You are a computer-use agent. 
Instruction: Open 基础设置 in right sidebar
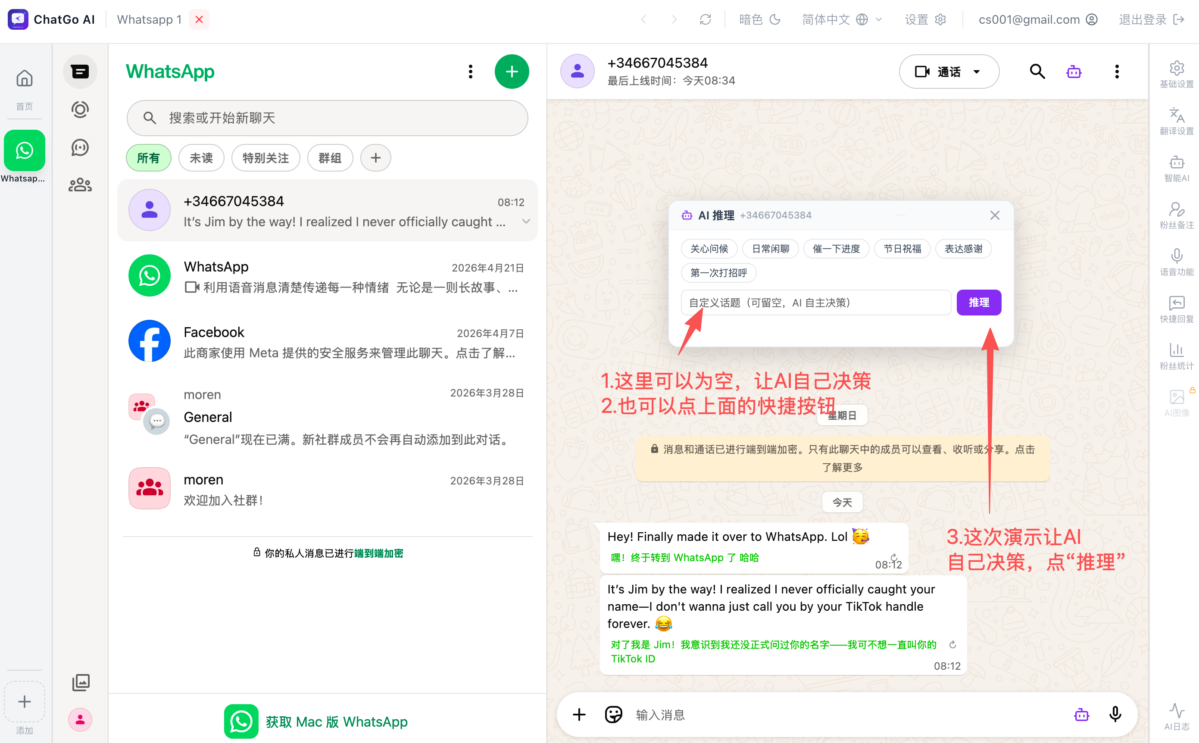point(1177,74)
